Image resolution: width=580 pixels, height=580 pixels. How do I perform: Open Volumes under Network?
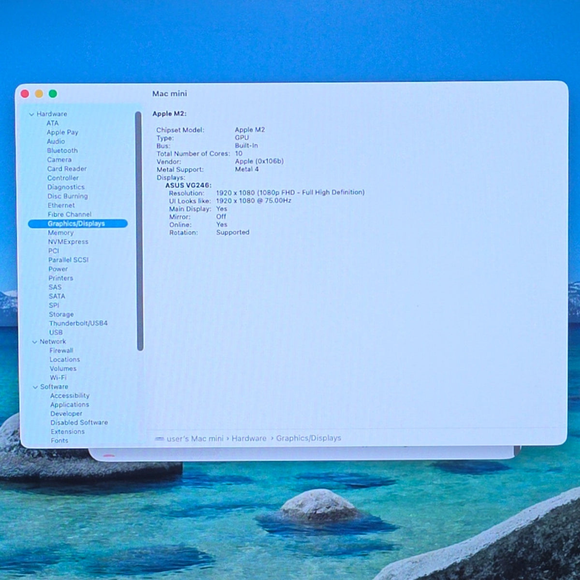63,368
